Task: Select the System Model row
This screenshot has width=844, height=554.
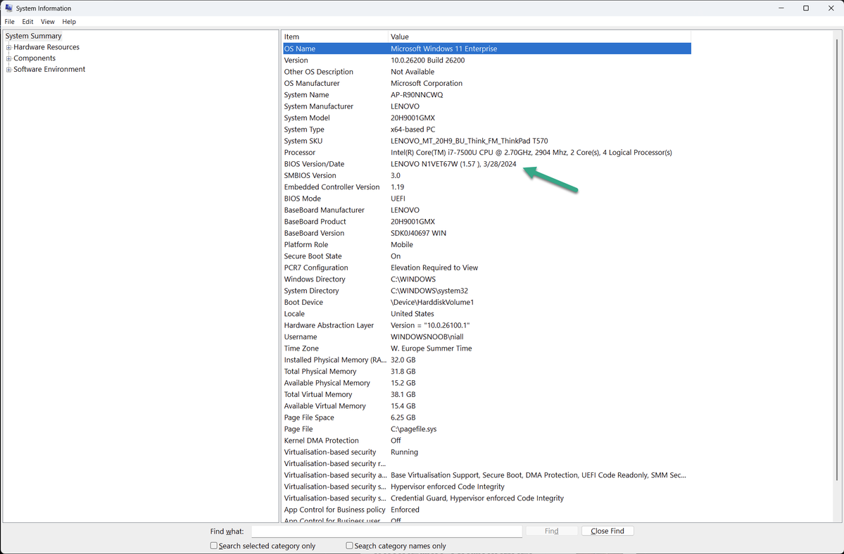Action: pos(486,118)
